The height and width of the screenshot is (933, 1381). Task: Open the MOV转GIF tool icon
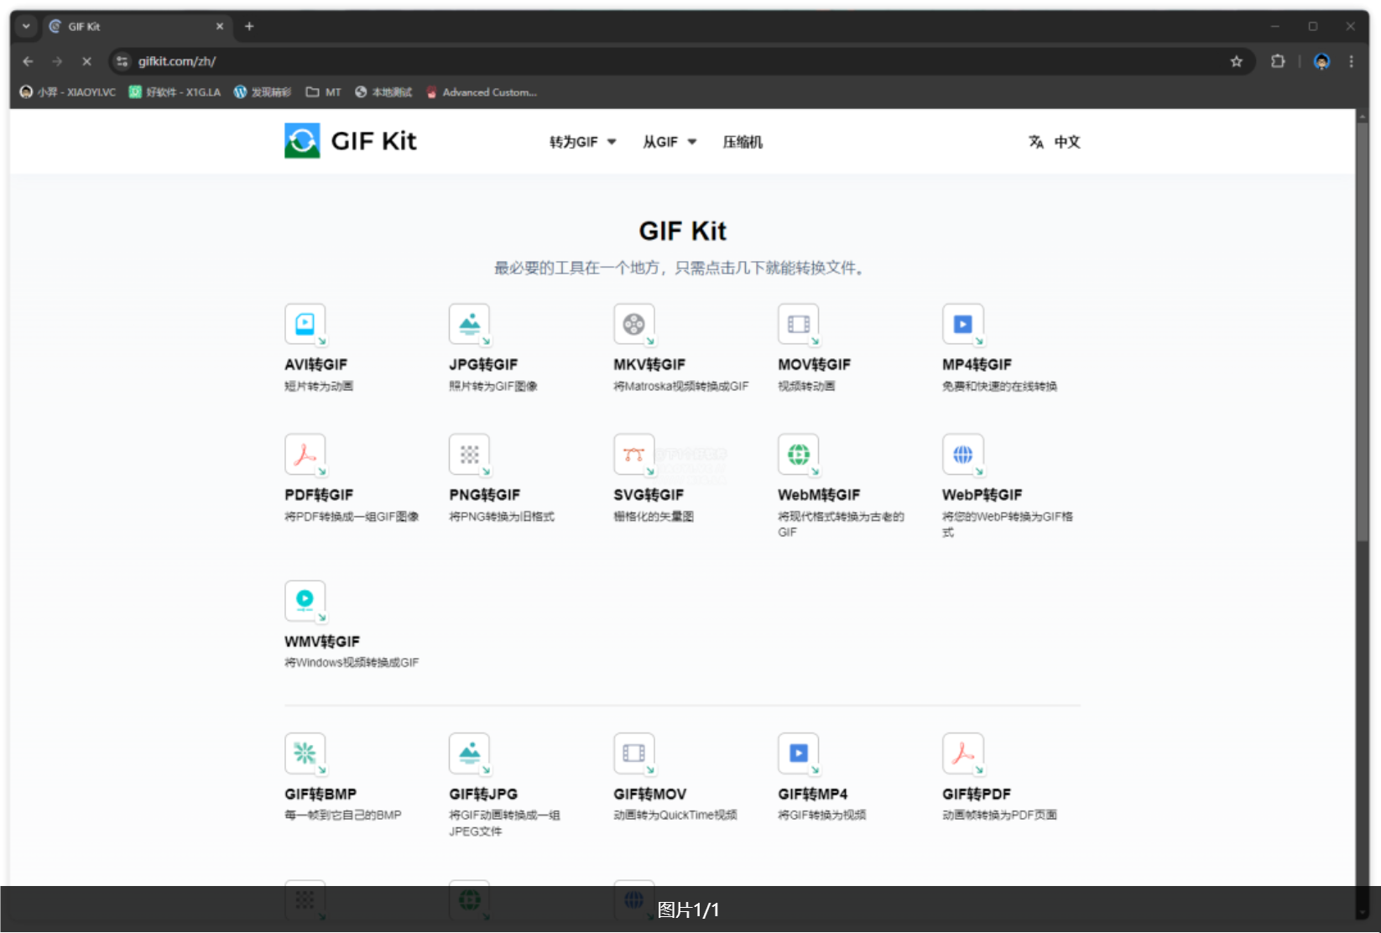[798, 324]
